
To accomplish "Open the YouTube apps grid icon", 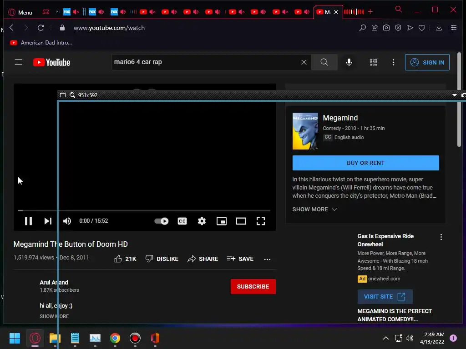I will tap(373, 62).
